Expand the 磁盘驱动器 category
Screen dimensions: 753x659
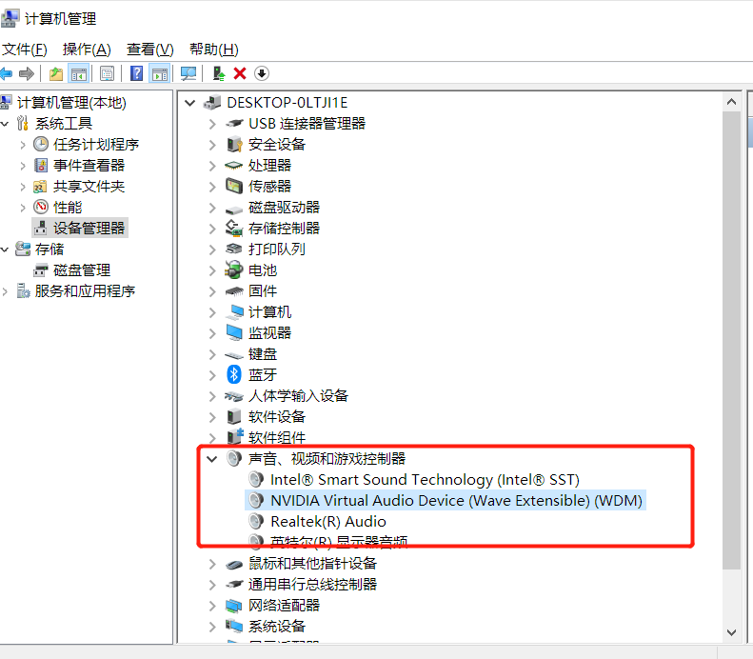pos(212,208)
